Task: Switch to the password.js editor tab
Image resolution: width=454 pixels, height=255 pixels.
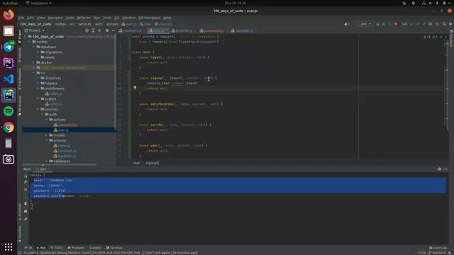Action: click(x=214, y=30)
